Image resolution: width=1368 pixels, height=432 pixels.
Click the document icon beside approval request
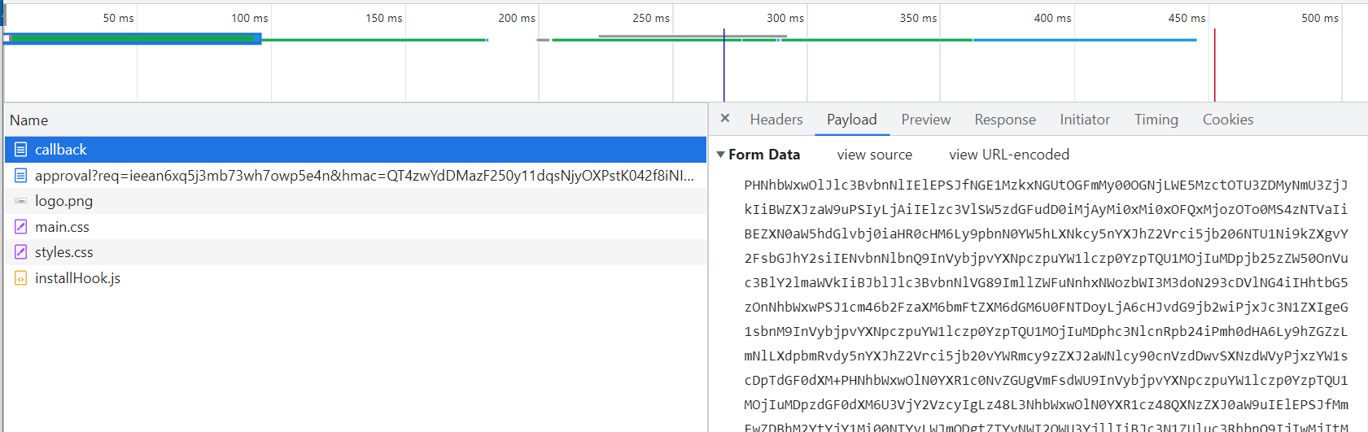click(x=21, y=176)
